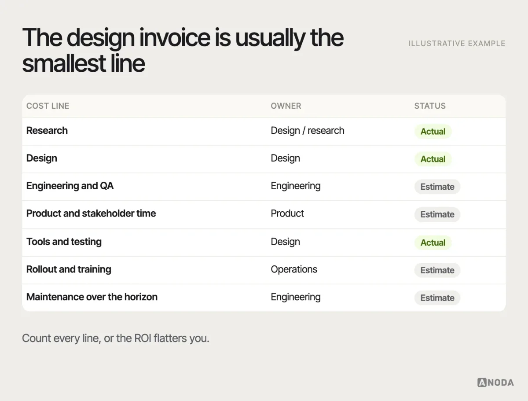Select the COST LINE column header
This screenshot has height=401, width=528.
click(48, 106)
